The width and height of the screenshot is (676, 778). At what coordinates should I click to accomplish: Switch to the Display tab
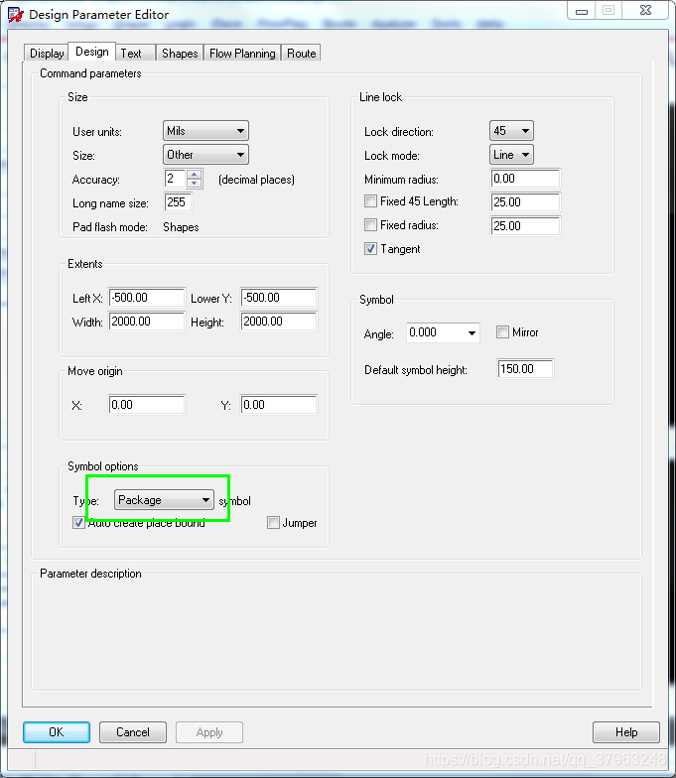[x=46, y=54]
